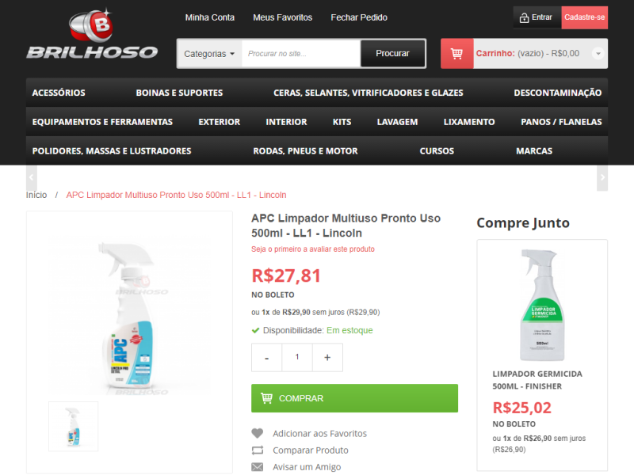Click the Cadastre-se button
This screenshot has height=475, width=634.
coord(585,17)
